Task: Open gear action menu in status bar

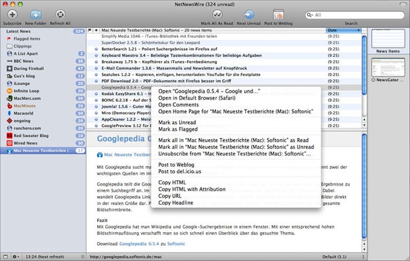Action: pos(16,257)
